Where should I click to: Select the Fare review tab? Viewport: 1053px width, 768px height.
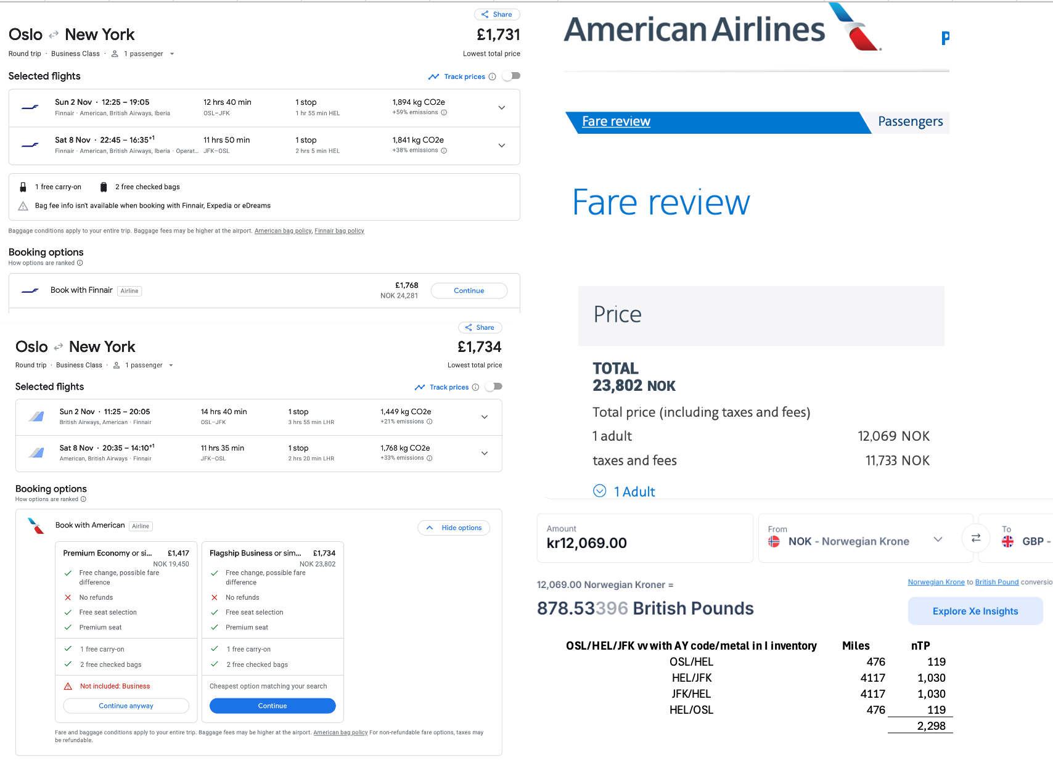point(615,121)
